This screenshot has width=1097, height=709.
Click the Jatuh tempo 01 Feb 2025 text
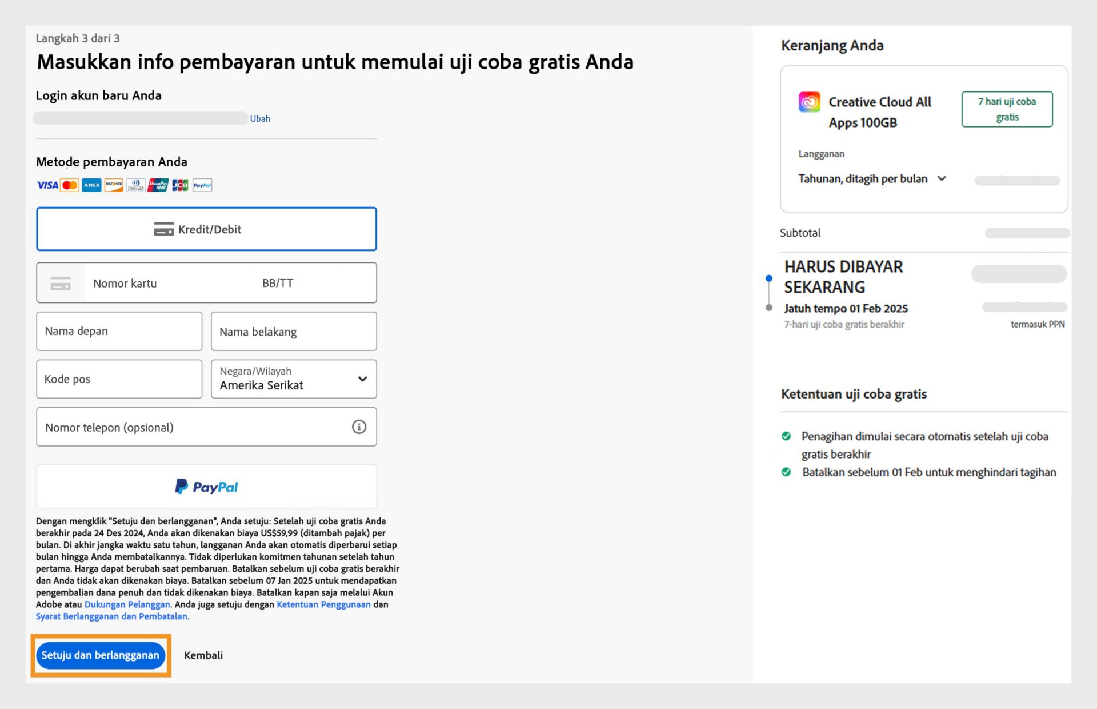[x=846, y=309]
